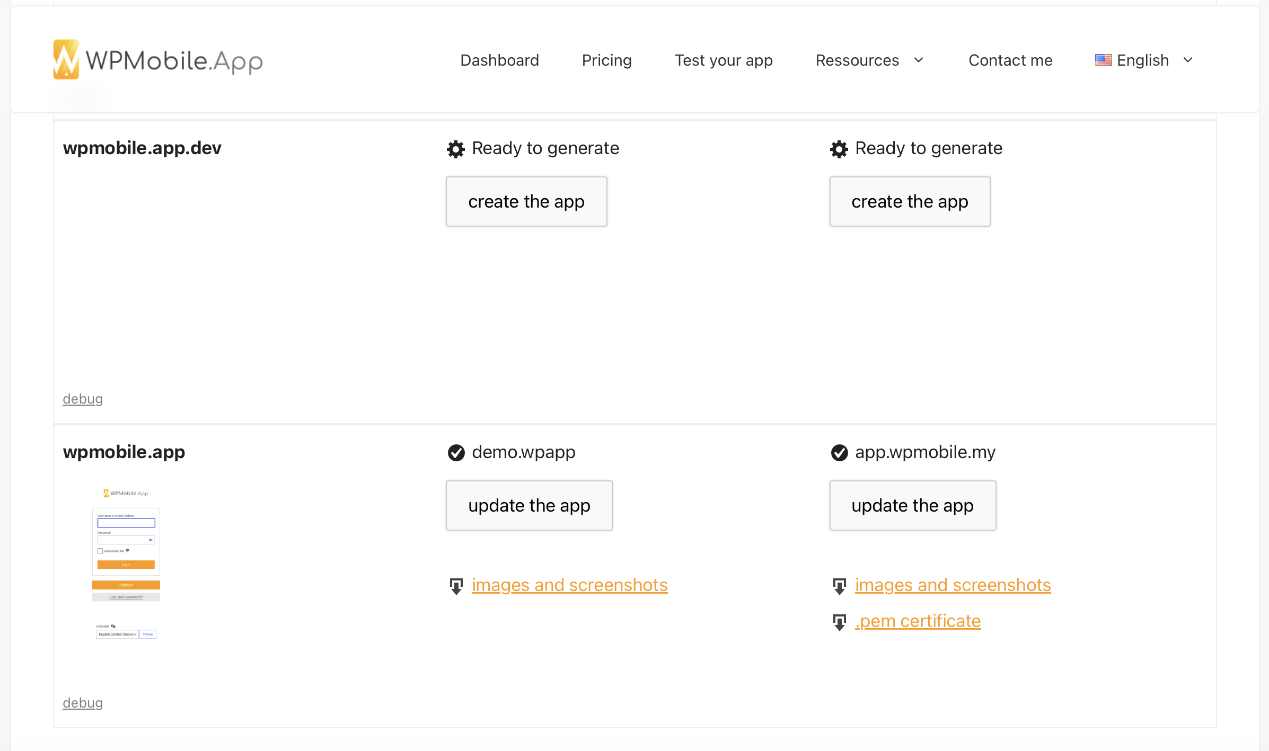Viewport: 1269px width, 751px height.
Task: Click the wpmobile.app login page thumbnail
Action: [x=126, y=564]
